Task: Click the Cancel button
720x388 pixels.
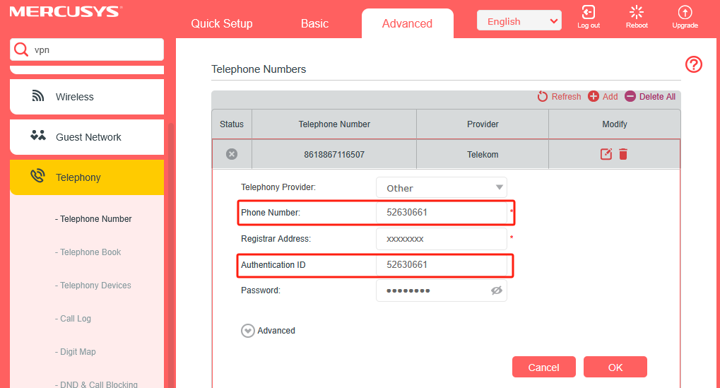Action: [543, 367]
